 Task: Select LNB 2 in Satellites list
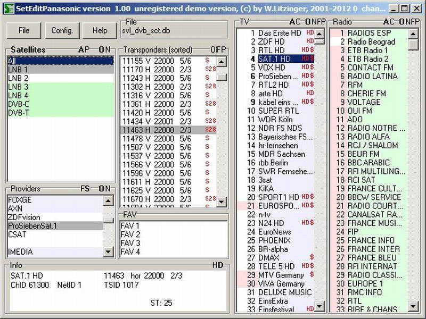click(x=61, y=78)
